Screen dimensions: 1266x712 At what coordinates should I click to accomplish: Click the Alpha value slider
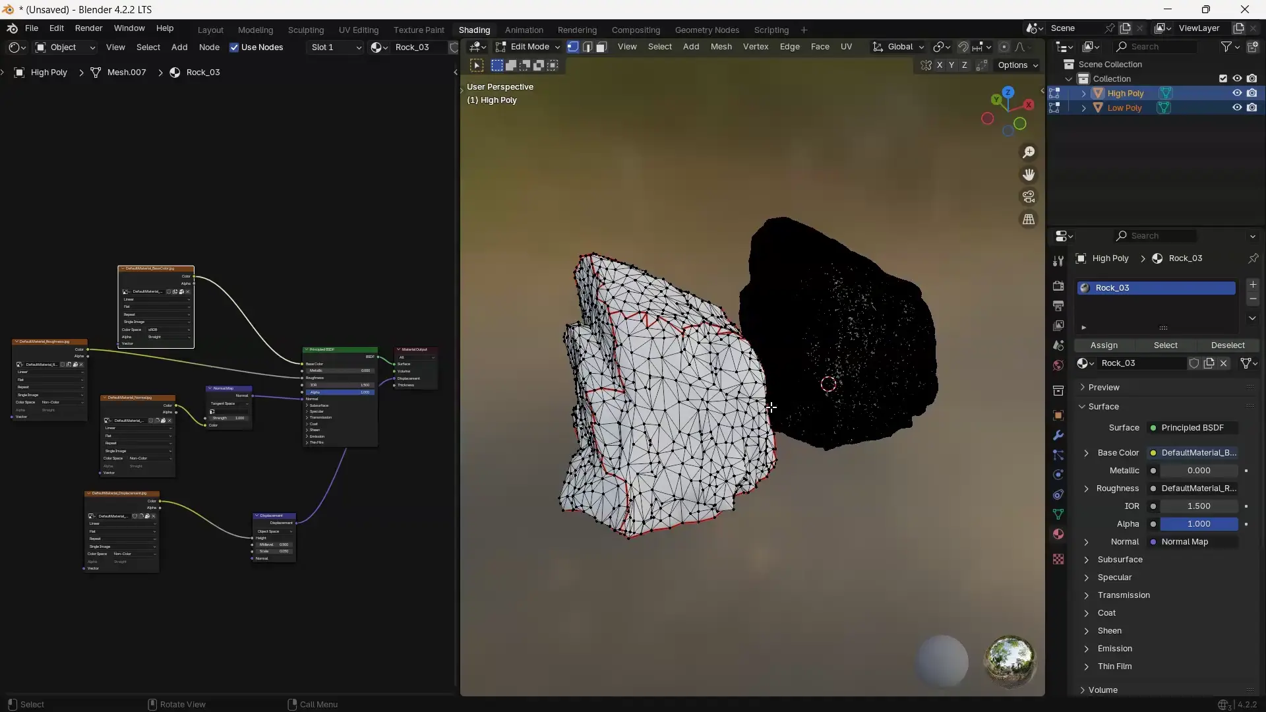(x=1199, y=524)
